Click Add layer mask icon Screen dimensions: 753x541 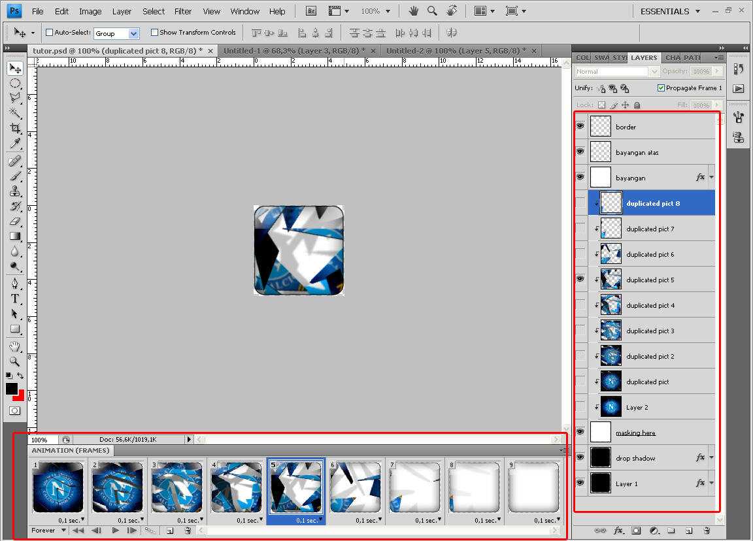click(636, 531)
